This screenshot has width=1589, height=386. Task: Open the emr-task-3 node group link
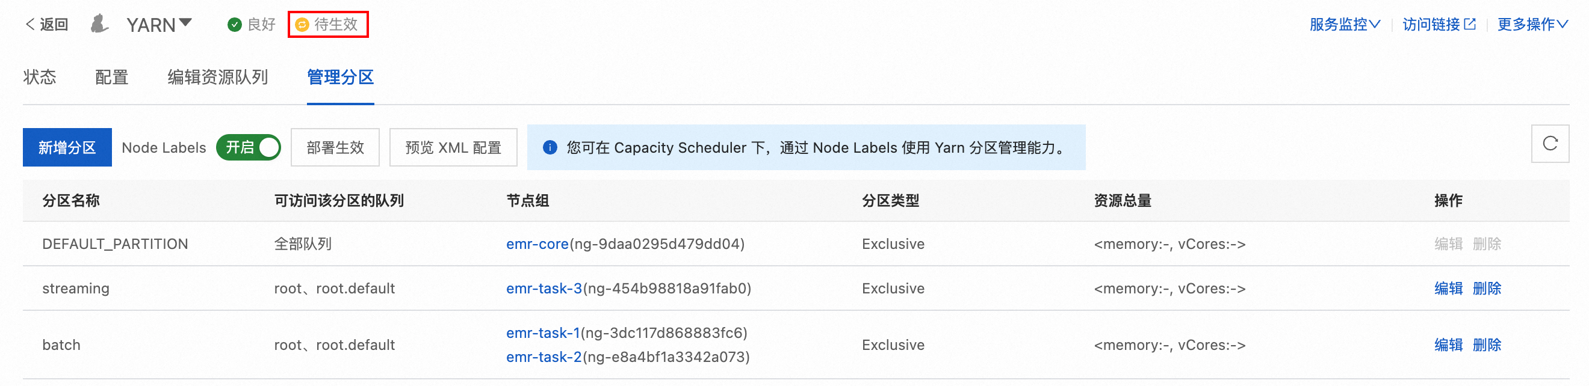click(544, 289)
